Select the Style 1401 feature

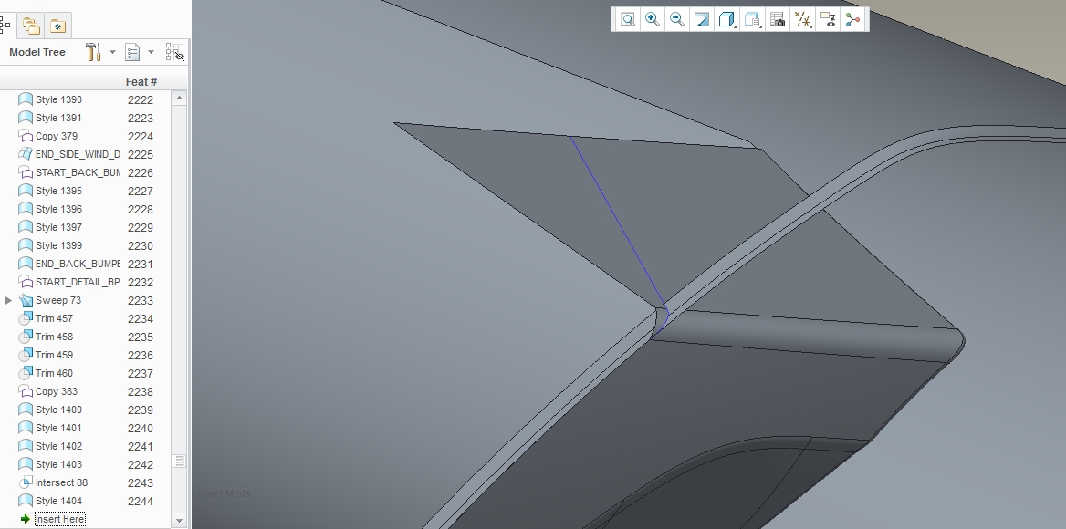click(58, 428)
